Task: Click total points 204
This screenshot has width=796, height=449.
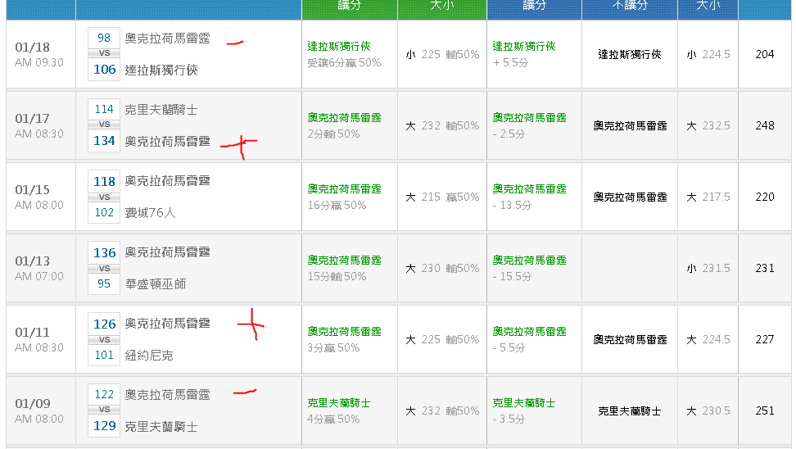Action: tap(765, 54)
